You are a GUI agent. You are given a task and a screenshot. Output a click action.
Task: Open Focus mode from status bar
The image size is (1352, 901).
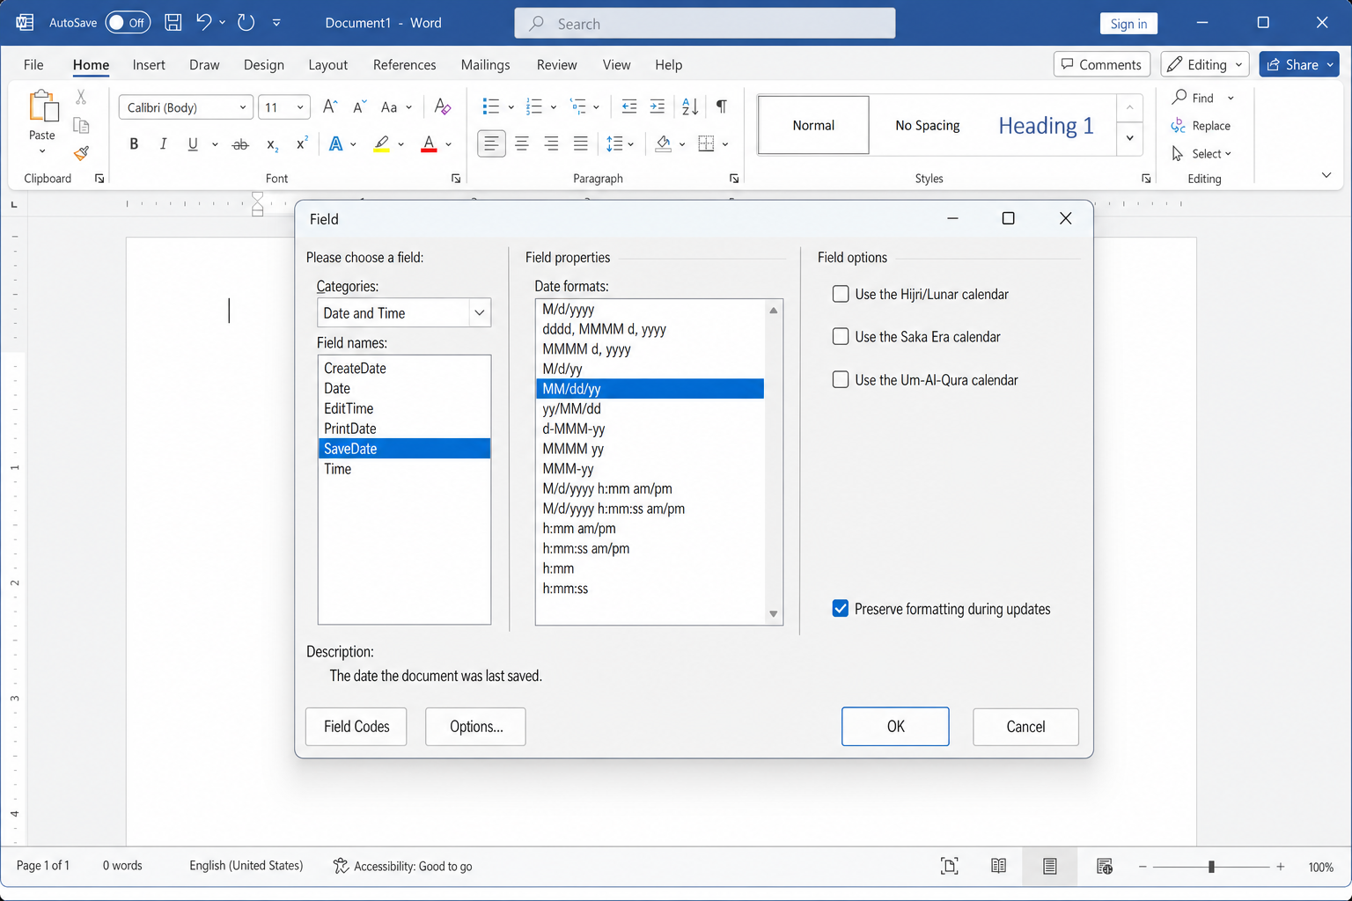(949, 867)
